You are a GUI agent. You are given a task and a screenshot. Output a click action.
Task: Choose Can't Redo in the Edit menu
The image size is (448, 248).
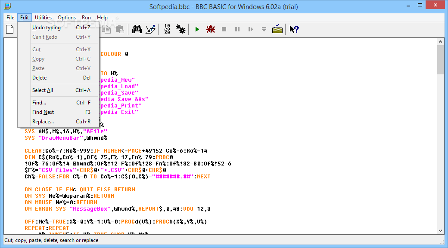click(59, 37)
